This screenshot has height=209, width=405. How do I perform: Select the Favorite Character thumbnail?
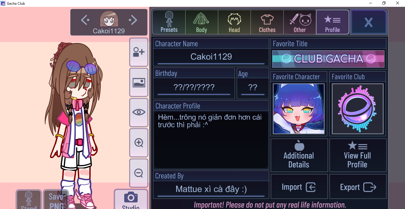pyautogui.click(x=299, y=109)
